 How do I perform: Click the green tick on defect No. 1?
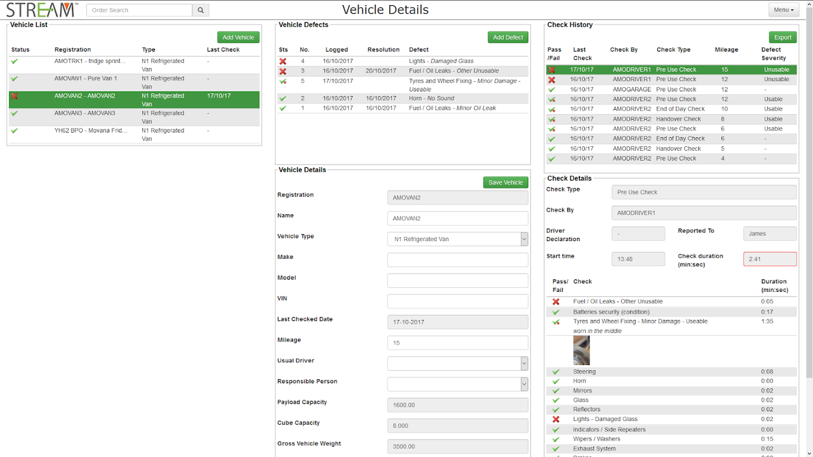[x=282, y=108]
